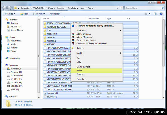Select ~DFE610506C5E667817.TMP file

pyautogui.click(x=91, y=83)
